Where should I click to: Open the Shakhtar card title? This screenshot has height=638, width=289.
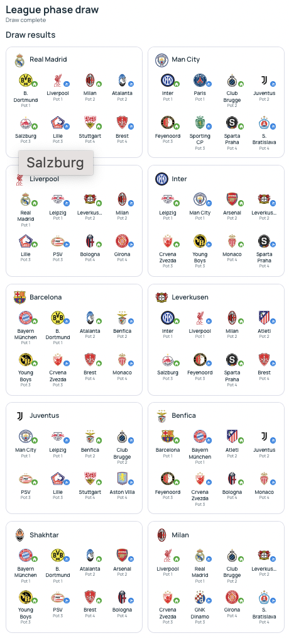[x=44, y=535]
